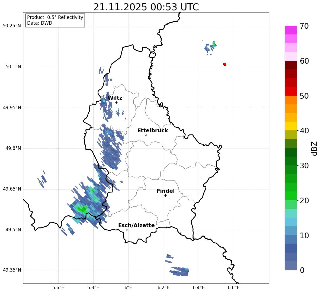Click the Findel station label
This screenshot has width=321, height=293.
coord(166,191)
